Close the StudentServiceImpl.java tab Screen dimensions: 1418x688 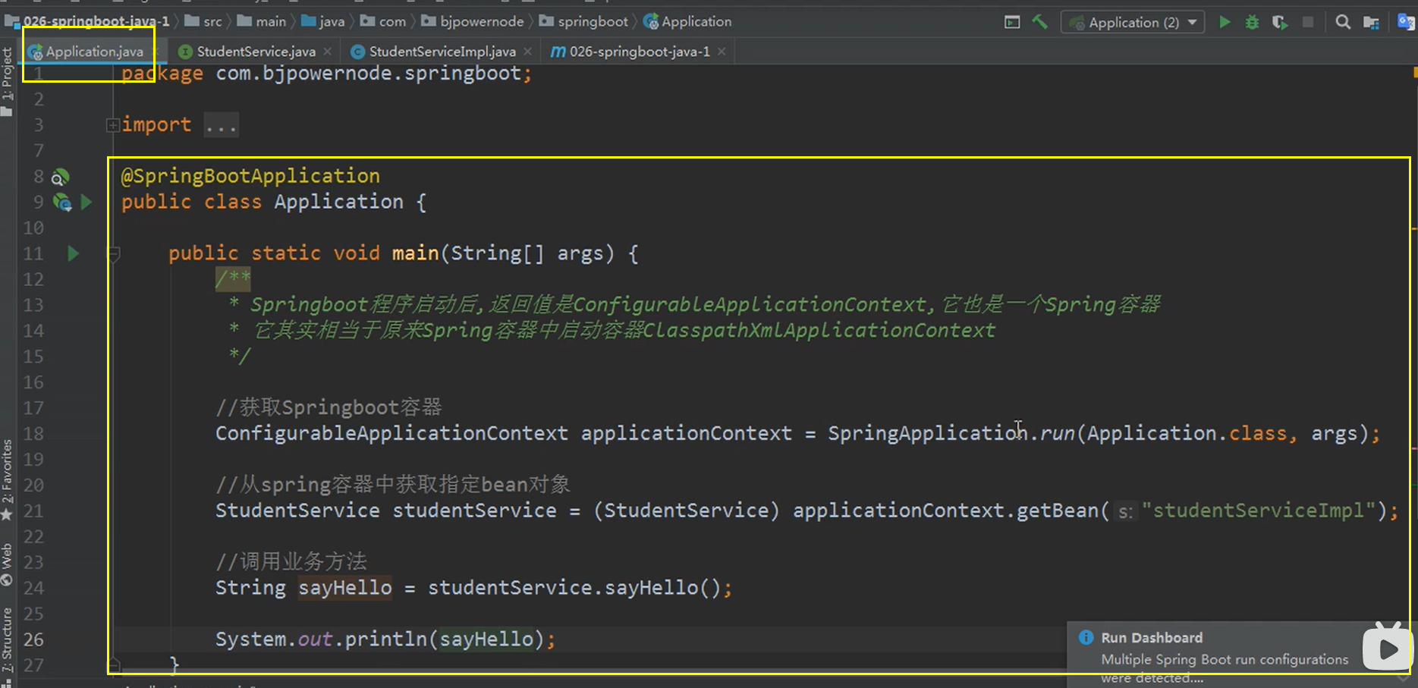pyautogui.click(x=527, y=52)
